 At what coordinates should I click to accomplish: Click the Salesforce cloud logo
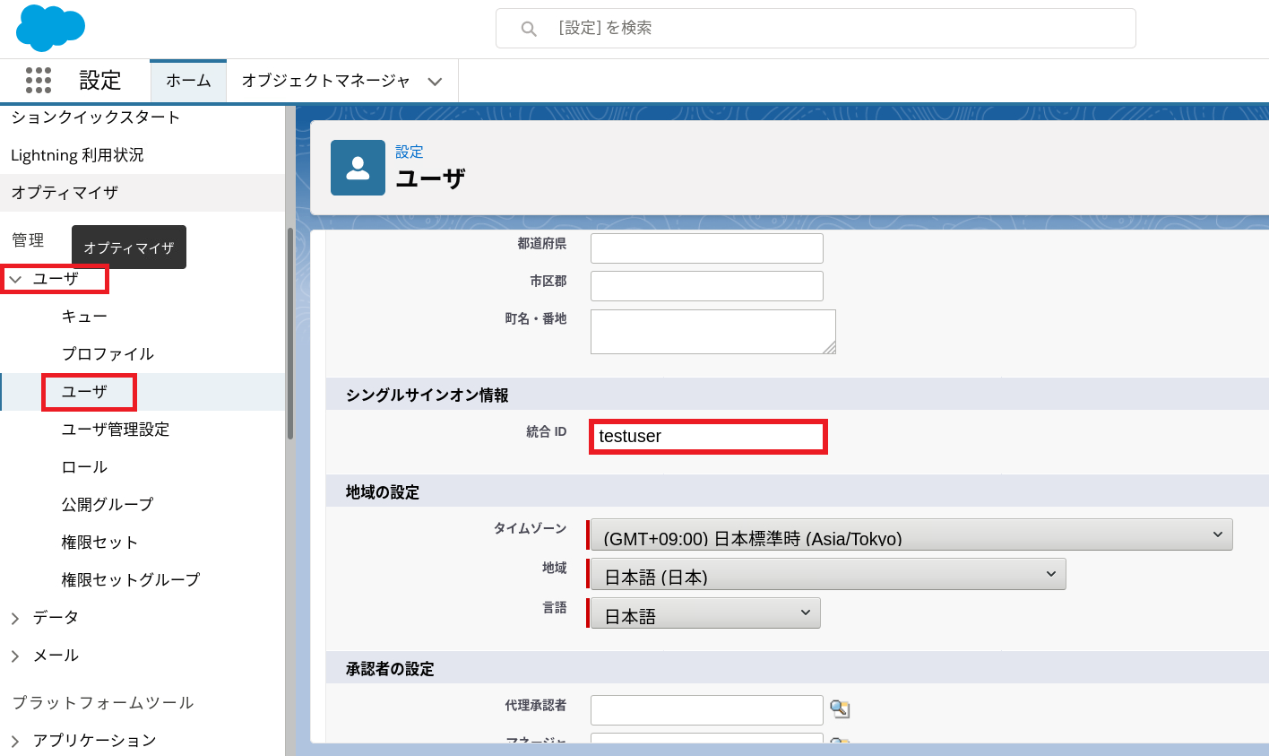(50, 28)
